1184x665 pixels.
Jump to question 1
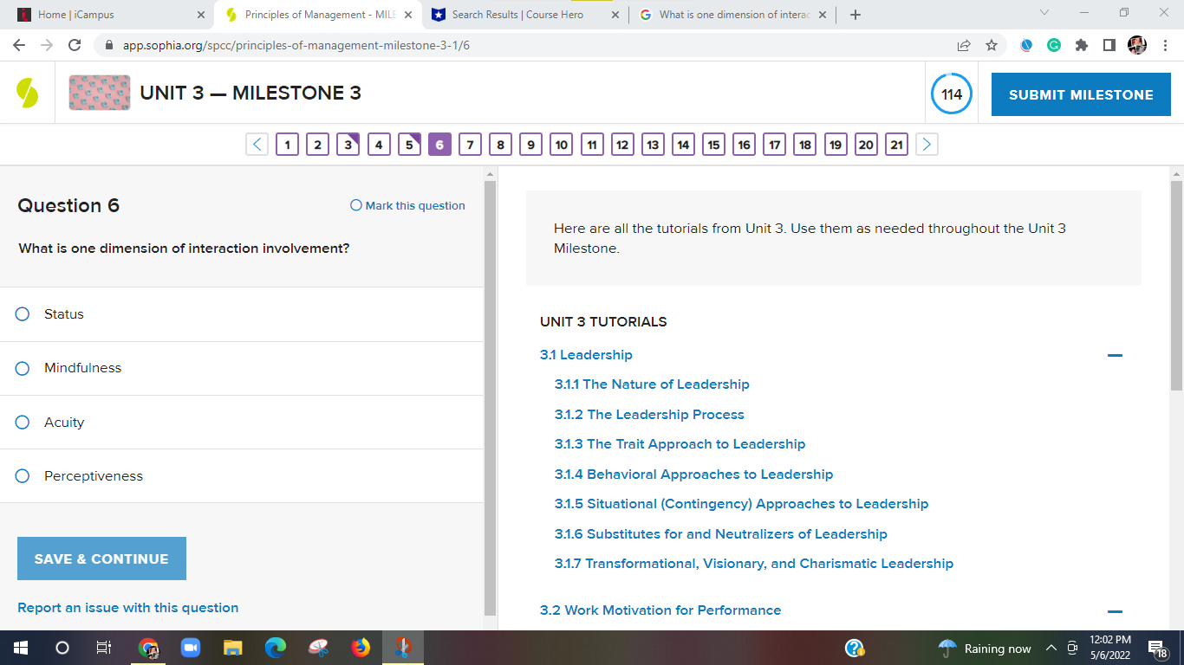287,145
